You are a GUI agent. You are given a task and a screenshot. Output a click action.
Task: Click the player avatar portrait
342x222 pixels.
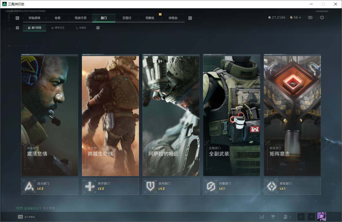(321, 217)
